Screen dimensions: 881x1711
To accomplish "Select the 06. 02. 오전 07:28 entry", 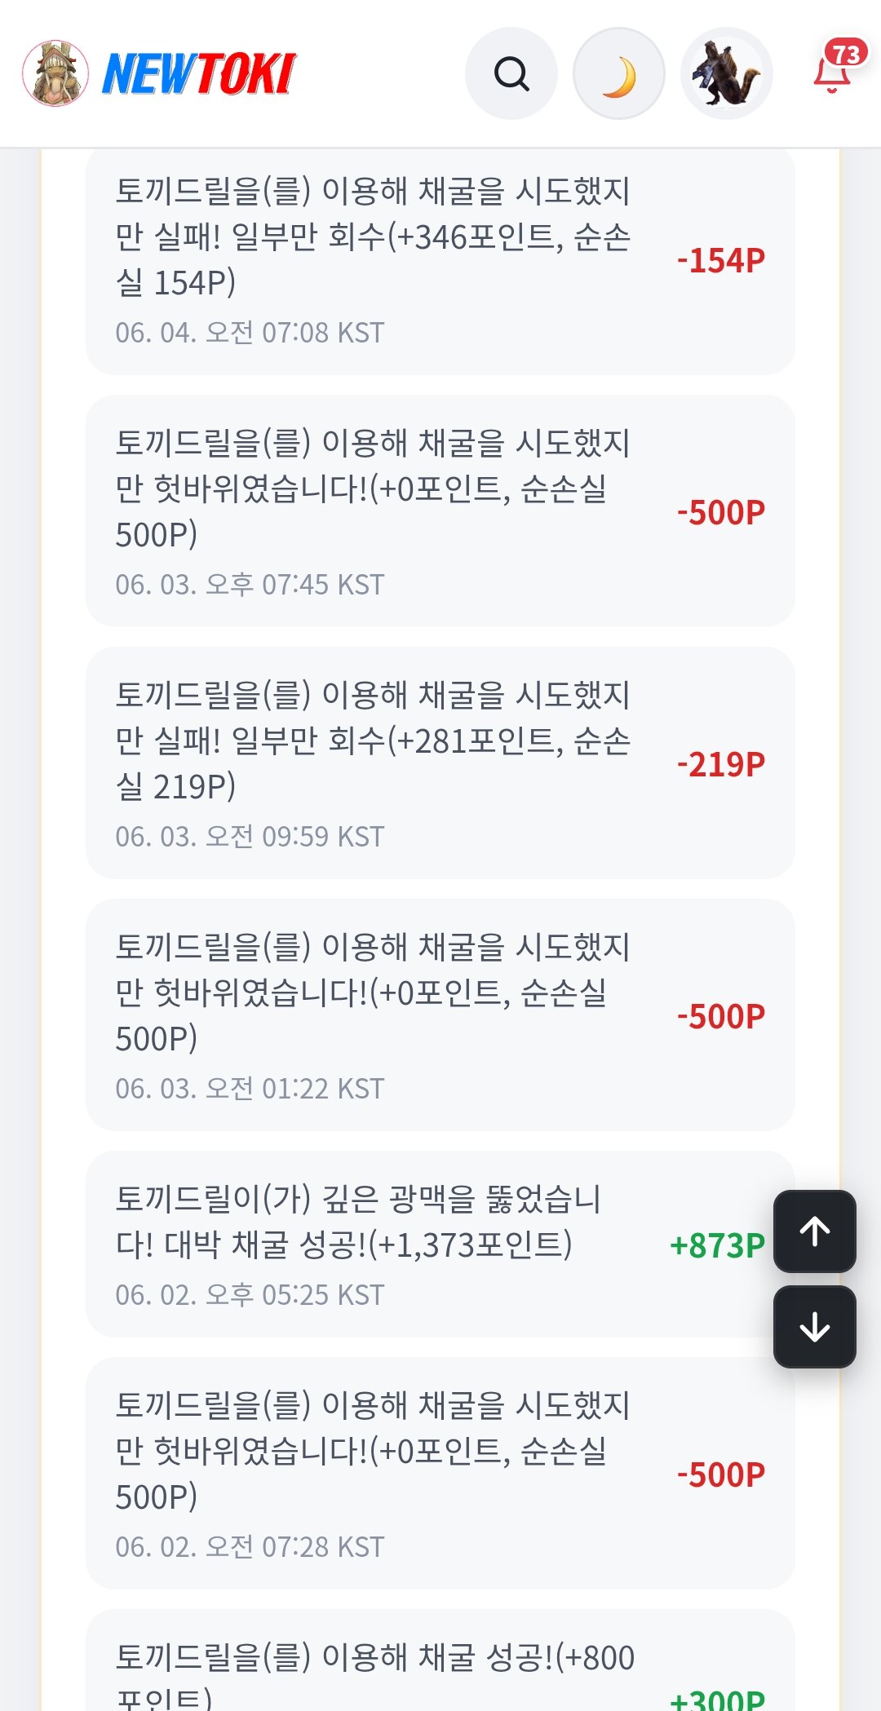I will 440,1474.
